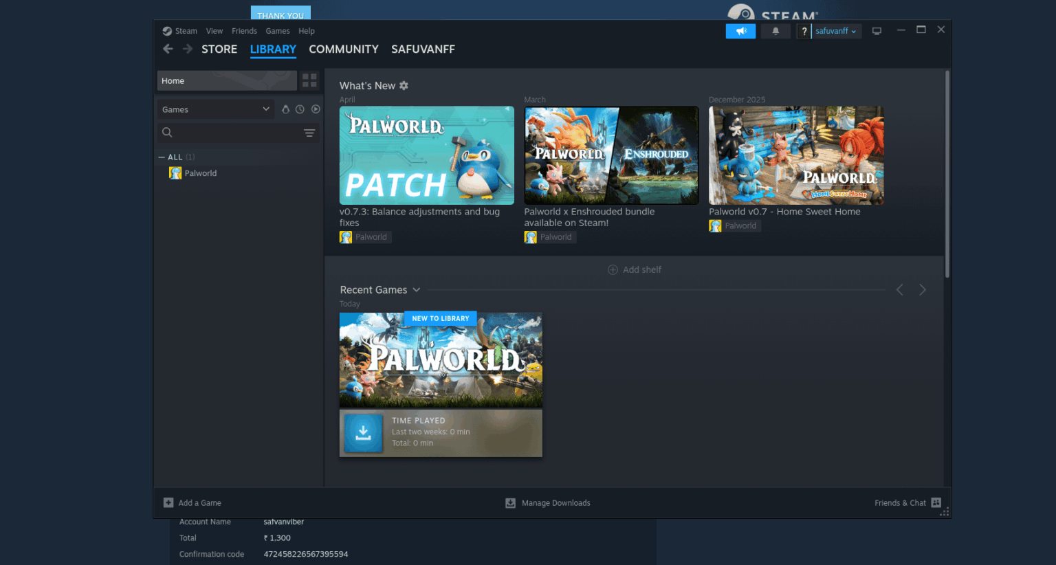Screen dimensions: 1056x565
Task: Click the Recent Games previous arrow
Action: 900,290
